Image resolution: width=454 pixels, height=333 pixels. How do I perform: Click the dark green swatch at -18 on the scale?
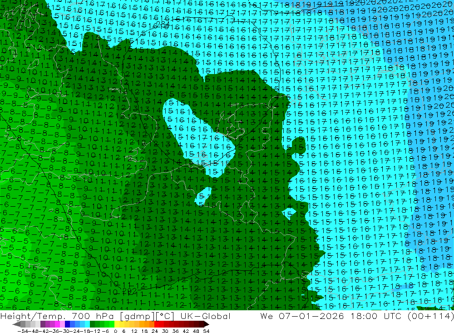point(92,324)
